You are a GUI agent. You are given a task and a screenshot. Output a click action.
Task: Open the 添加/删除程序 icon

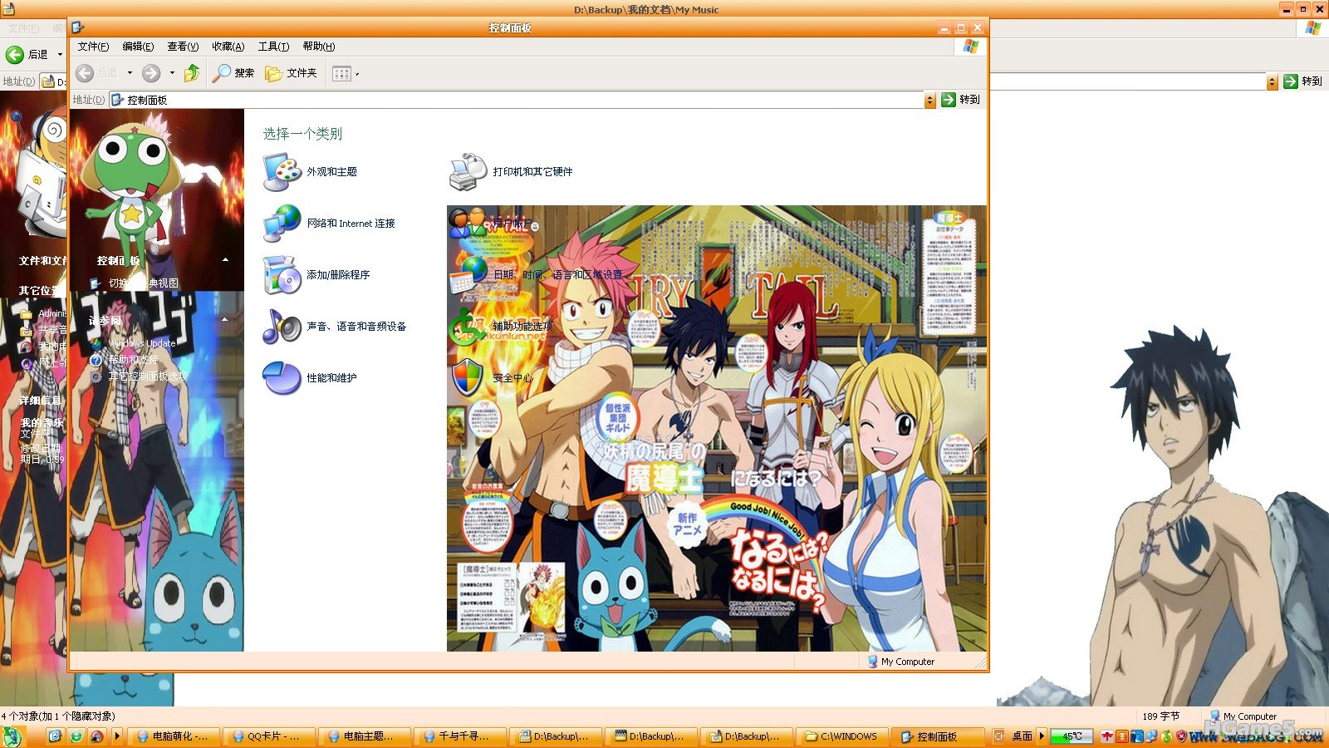(282, 275)
